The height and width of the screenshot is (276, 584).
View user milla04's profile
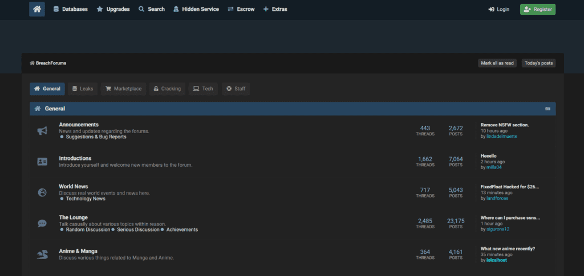(x=494, y=167)
